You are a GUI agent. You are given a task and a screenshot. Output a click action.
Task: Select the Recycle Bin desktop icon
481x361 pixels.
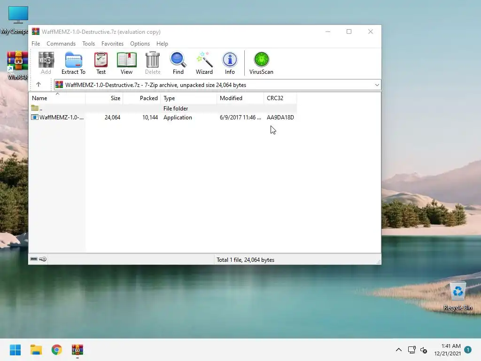pyautogui.click(x=458, y=296)
